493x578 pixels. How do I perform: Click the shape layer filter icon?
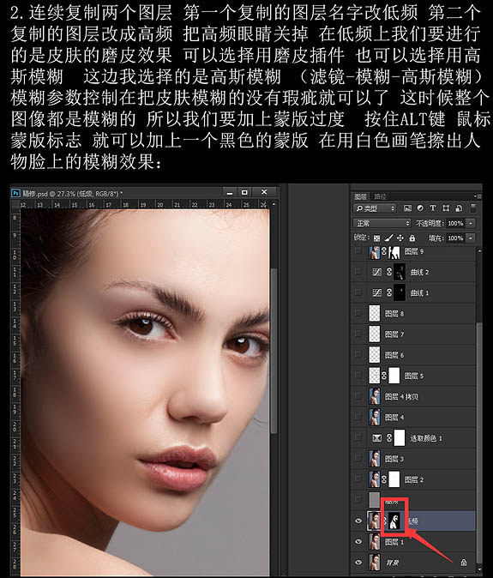coord(446,208)
